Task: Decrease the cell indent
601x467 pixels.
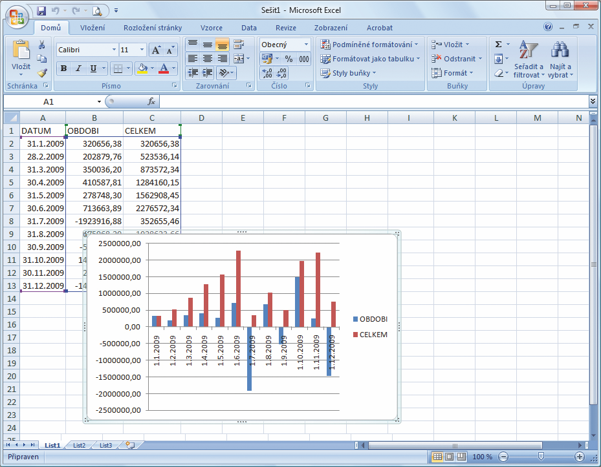Action: coord(192,73)
